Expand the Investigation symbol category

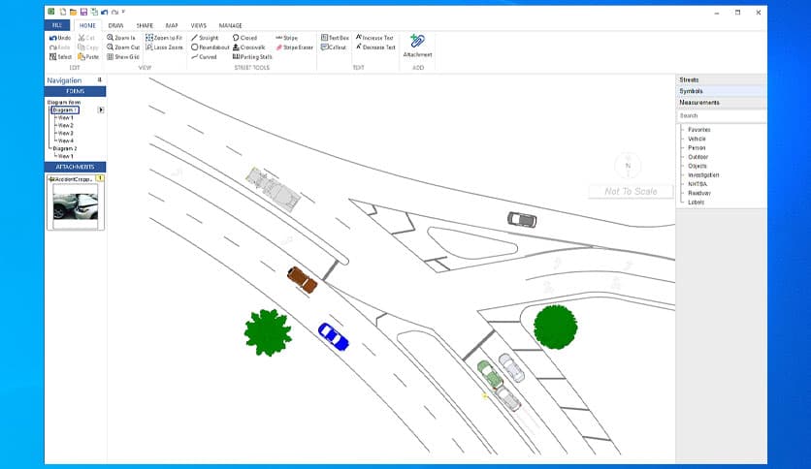pyautogui.click(x=703, y=175)
